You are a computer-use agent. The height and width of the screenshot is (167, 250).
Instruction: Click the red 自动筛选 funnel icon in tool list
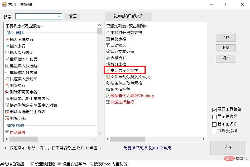(x=7, y=132)
